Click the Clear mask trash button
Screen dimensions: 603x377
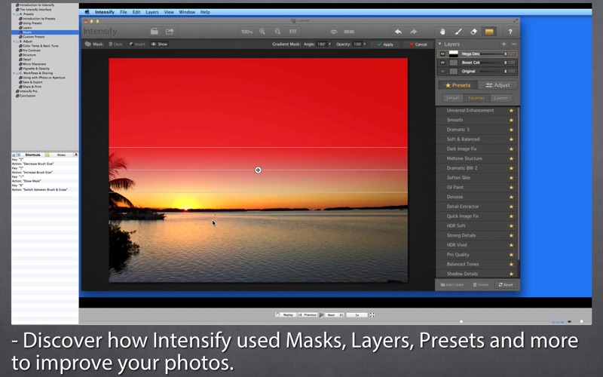(115, 44)
